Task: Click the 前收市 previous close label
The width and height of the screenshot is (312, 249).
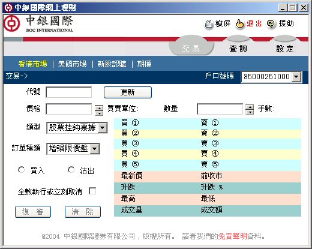Action: (x=211, y=176)
